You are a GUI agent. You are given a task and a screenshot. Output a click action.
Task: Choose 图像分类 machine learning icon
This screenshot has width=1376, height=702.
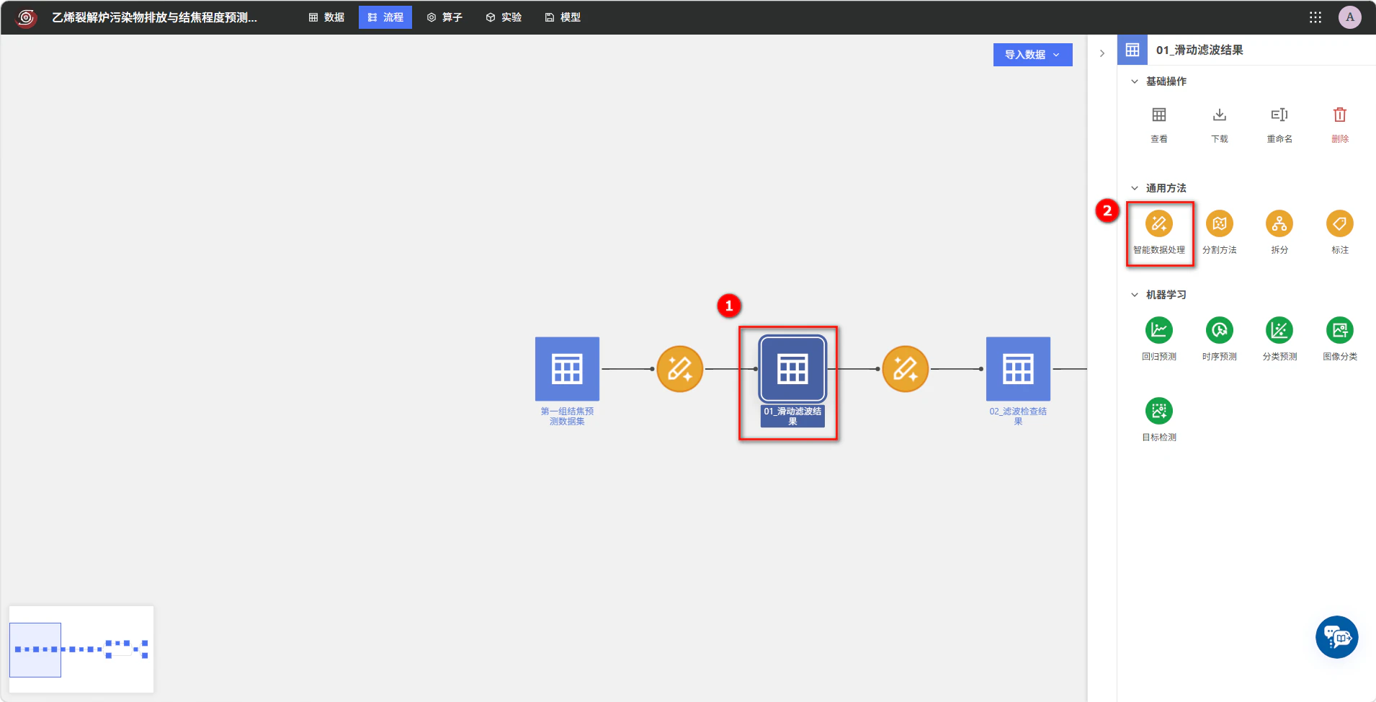pyautogui.click(x=1339, y=331)
